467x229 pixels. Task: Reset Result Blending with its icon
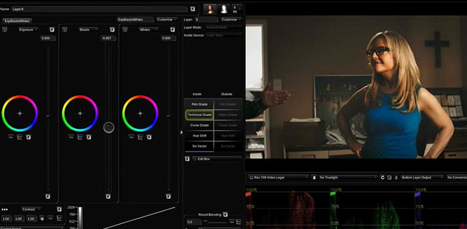(x=226, y=214)
